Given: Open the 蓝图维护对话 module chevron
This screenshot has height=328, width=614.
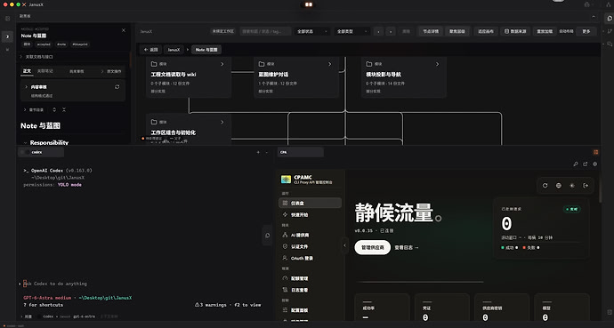Looking at the screenshot, I should [330, 64].
